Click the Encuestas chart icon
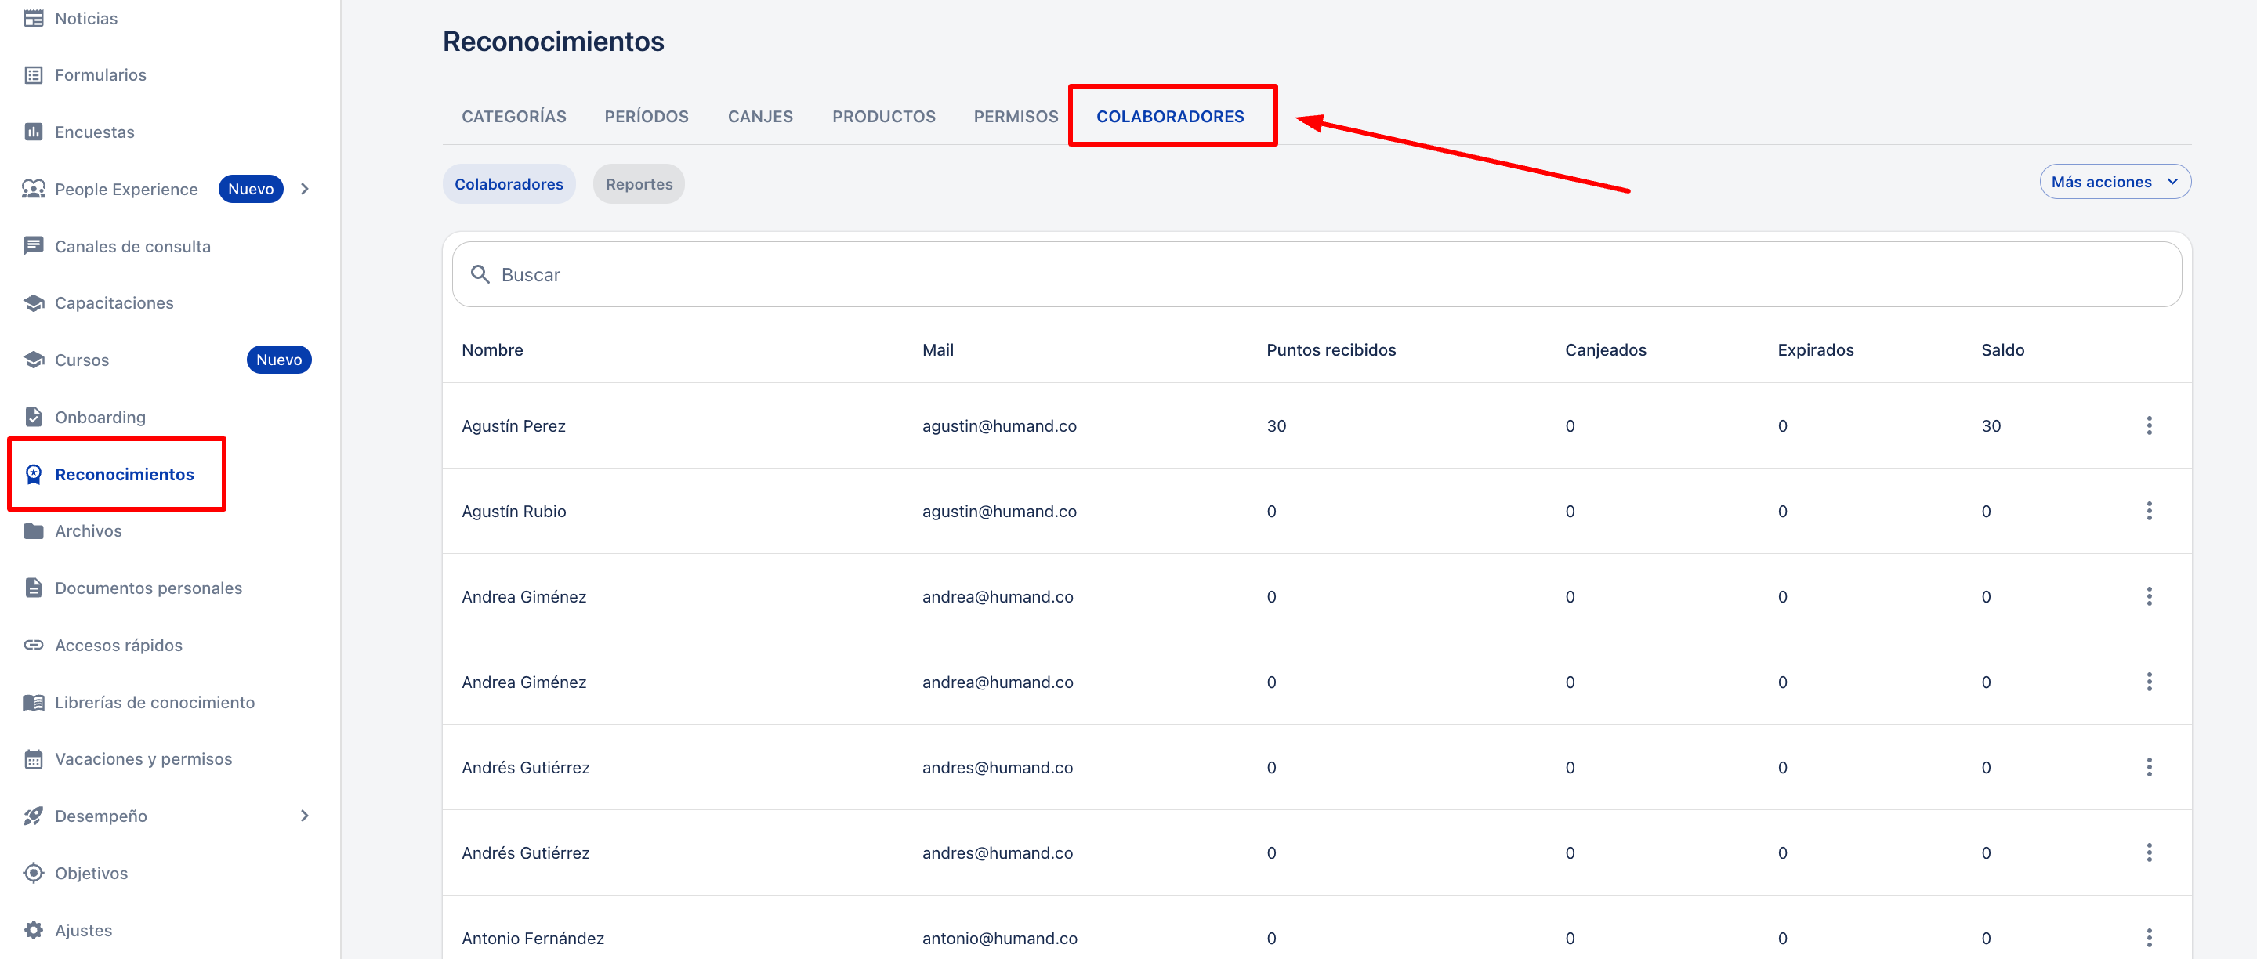 (33, 132)
